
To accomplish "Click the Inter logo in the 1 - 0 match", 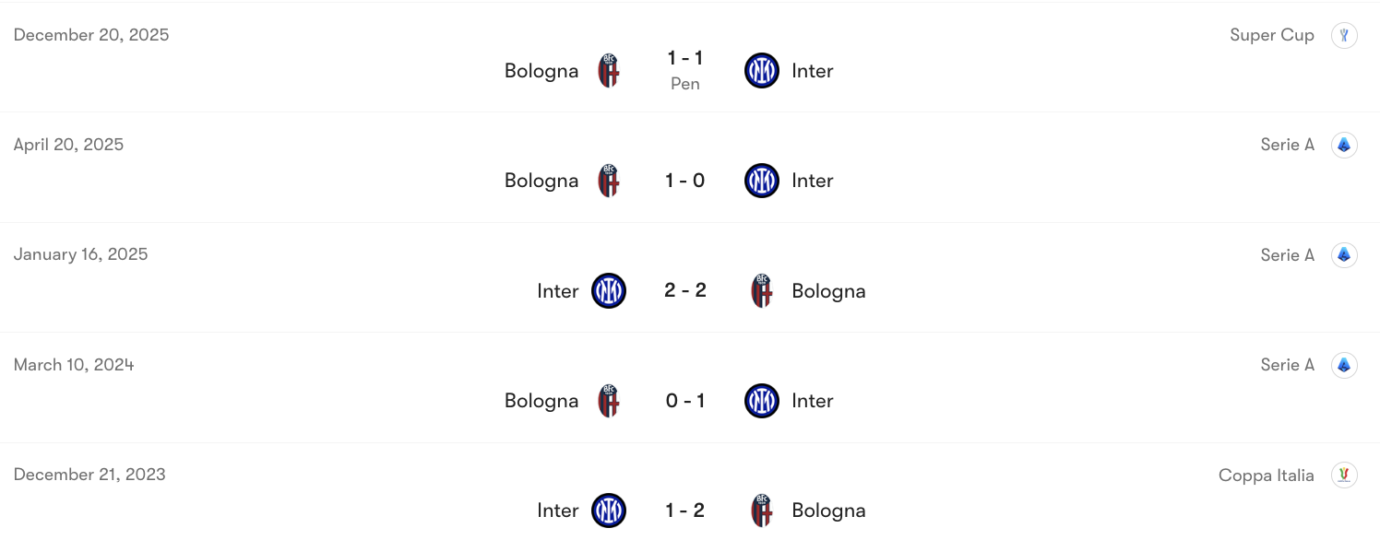I will pos(761,181).
